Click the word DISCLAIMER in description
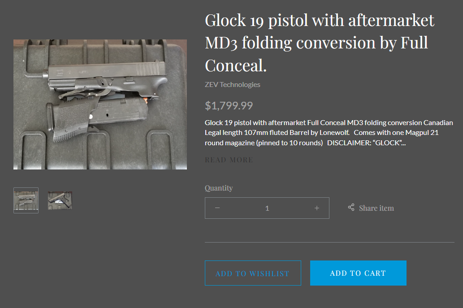Image resolution: width=463 pixels, height=308 pixels. coord(348,143)
